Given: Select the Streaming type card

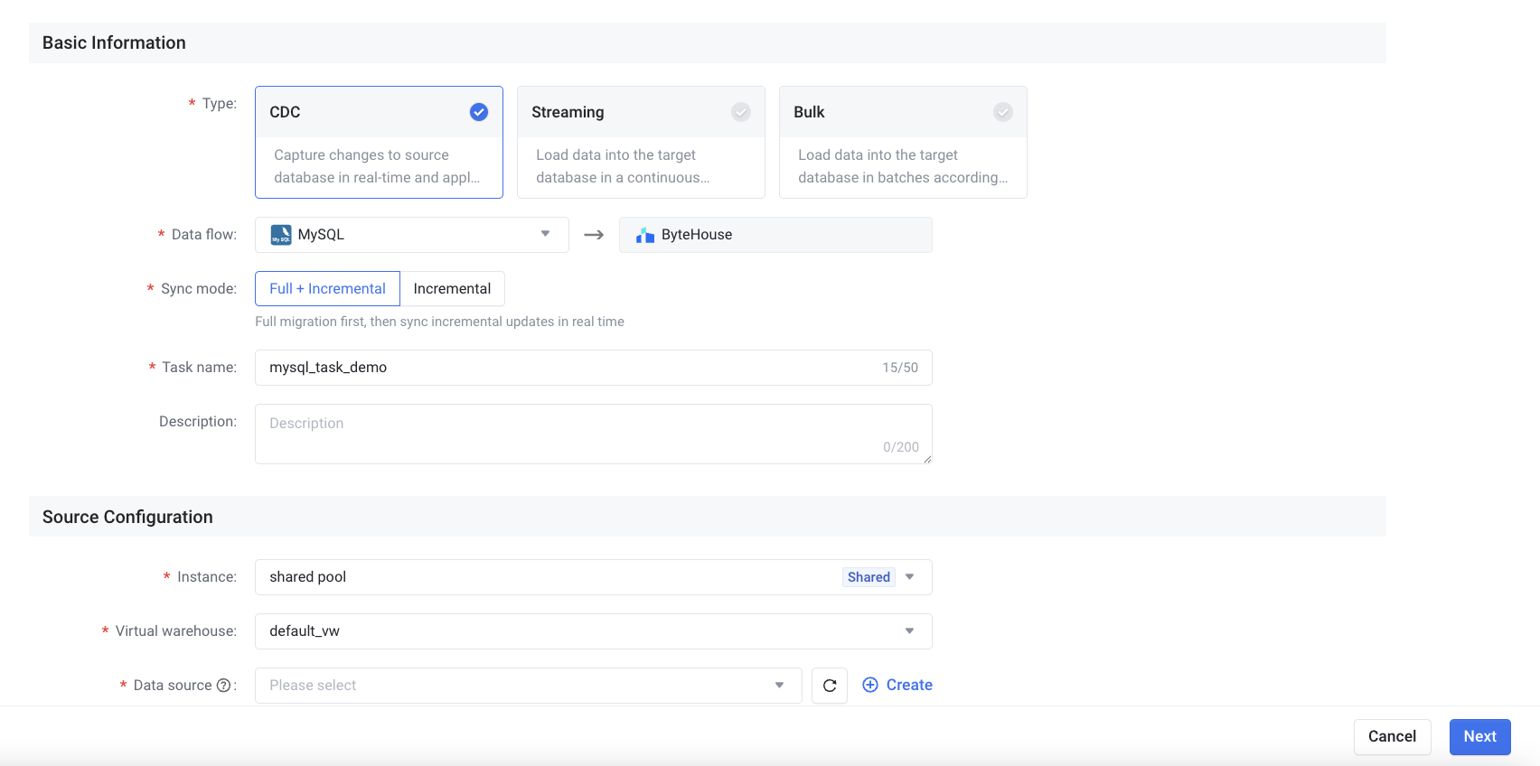Looking at the screenshot, I should coord(641,143).
